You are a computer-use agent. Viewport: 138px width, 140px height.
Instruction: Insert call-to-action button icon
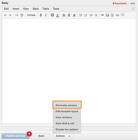pos(117,15)
